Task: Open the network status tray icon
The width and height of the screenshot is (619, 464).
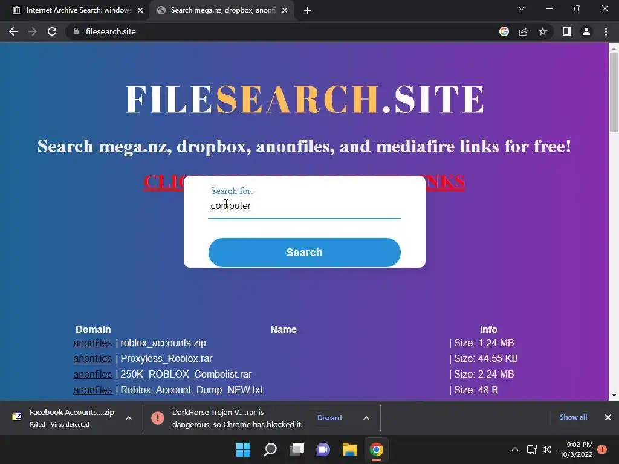Action: (x=532, y=449)
